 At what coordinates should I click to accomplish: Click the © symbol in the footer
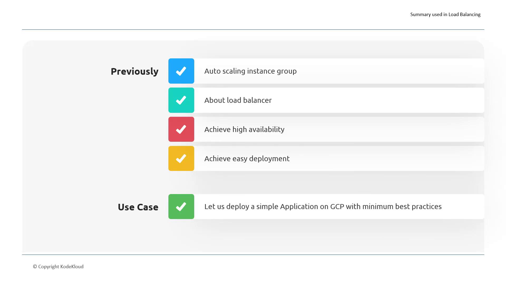click(35, 267)
